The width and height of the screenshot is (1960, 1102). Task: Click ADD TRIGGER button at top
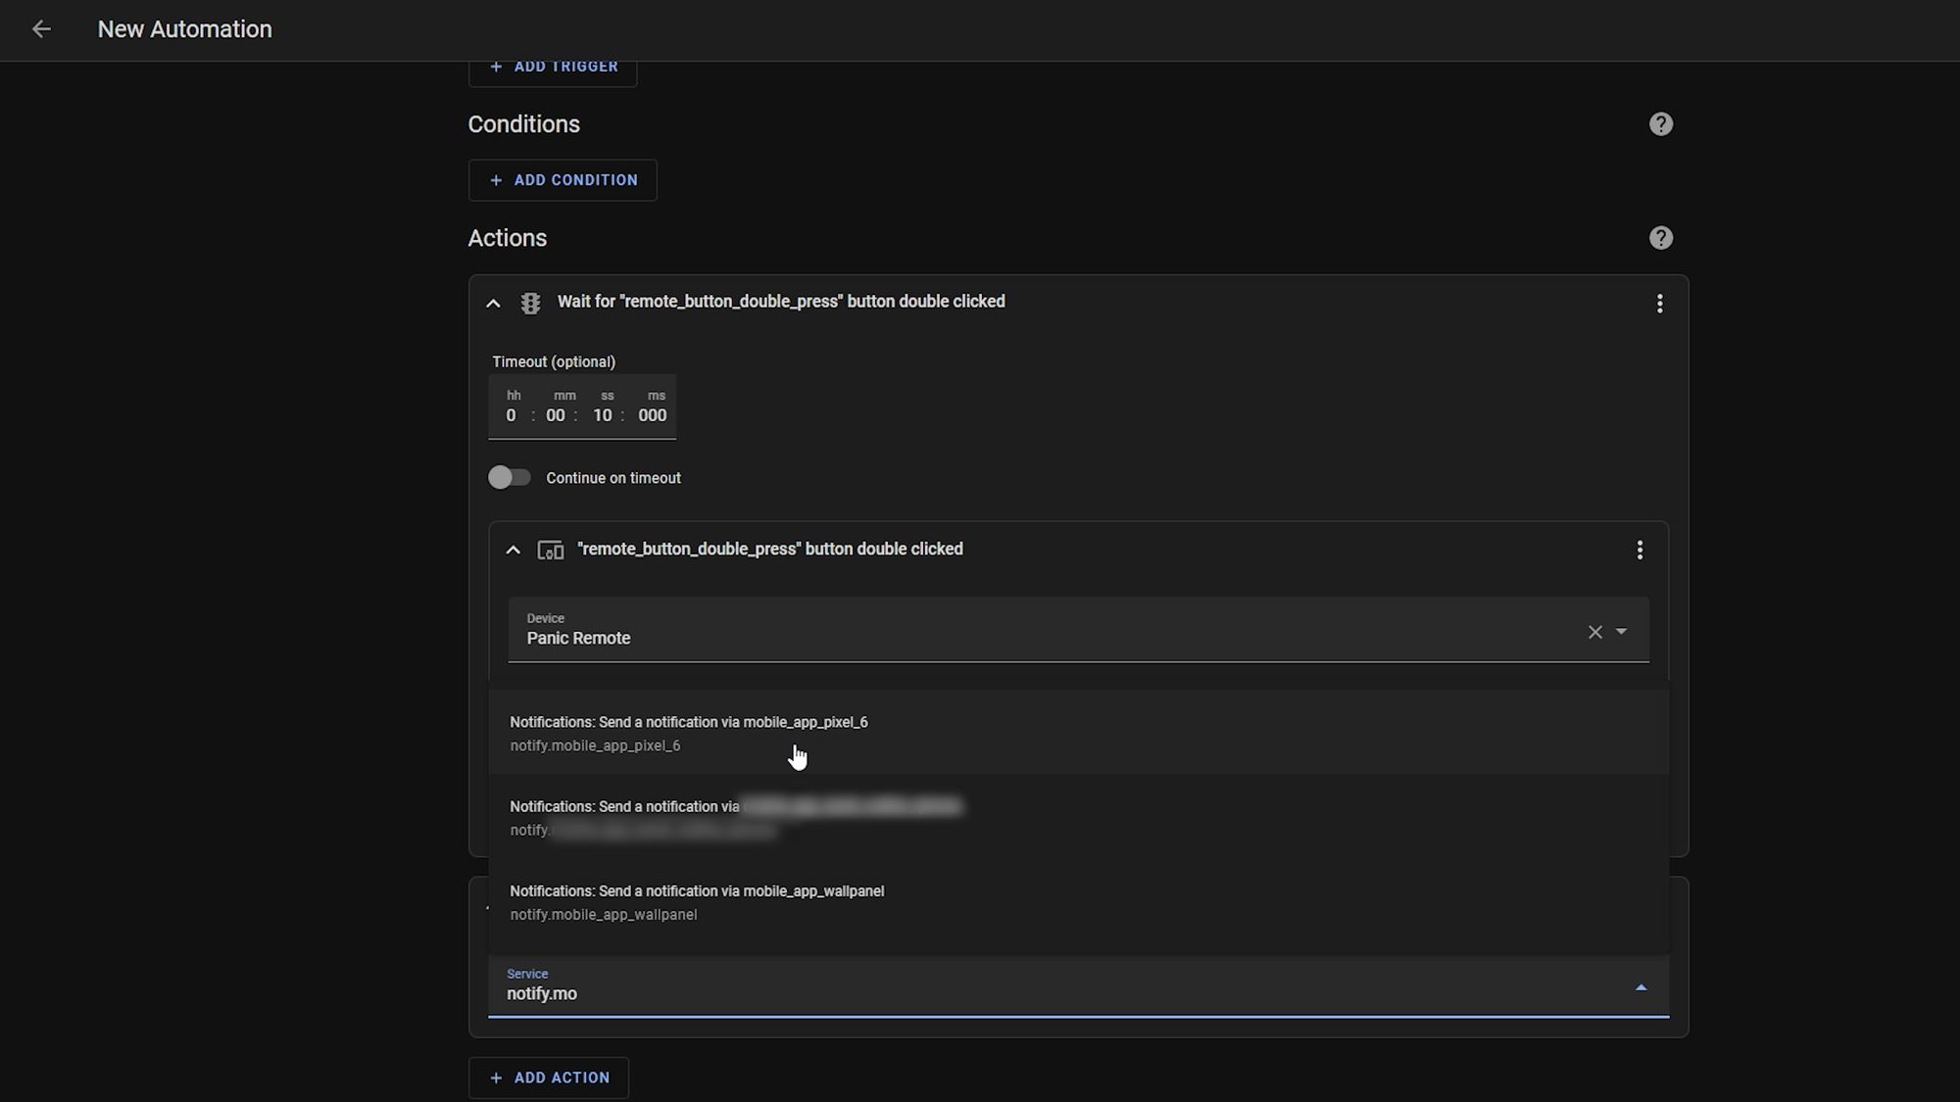554,66
